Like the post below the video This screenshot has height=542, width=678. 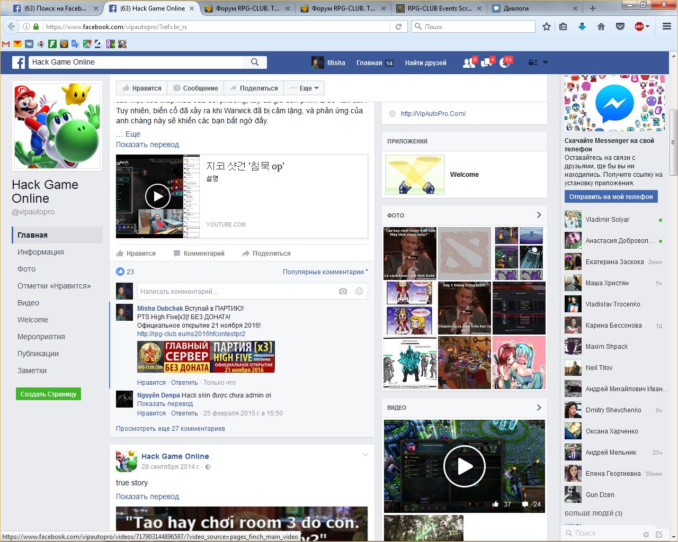(136, 254)
